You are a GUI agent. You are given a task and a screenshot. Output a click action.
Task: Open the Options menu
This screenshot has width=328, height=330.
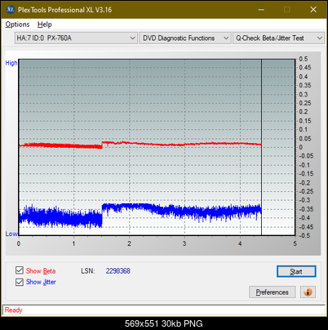point(17,25)
